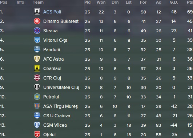Open the ACS Poli team link
This screenshot has height=138, width=193.
(x=52, y=12)
